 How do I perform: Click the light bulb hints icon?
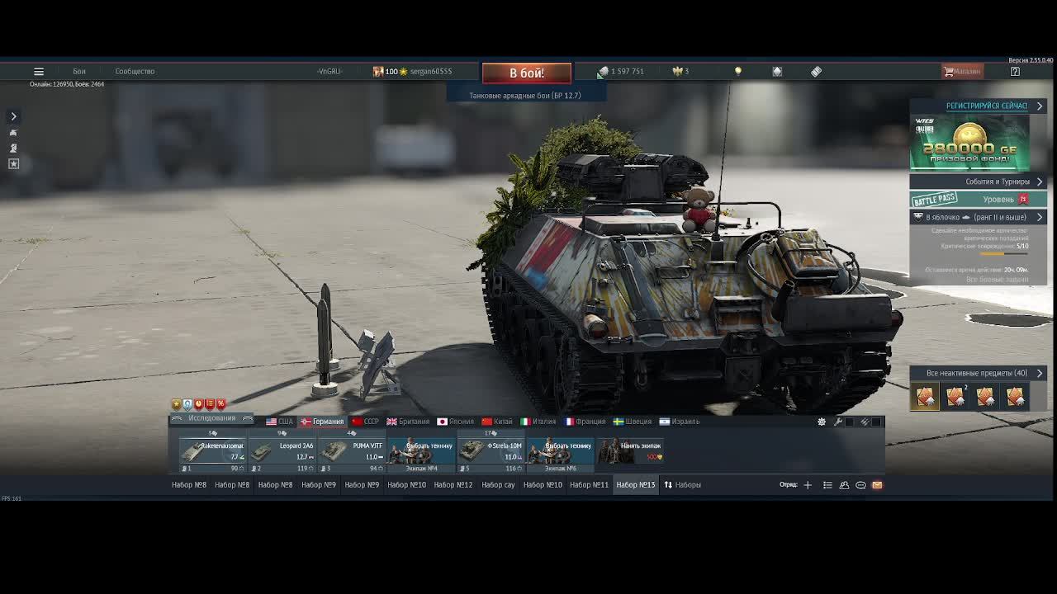(x=738, y=72)
